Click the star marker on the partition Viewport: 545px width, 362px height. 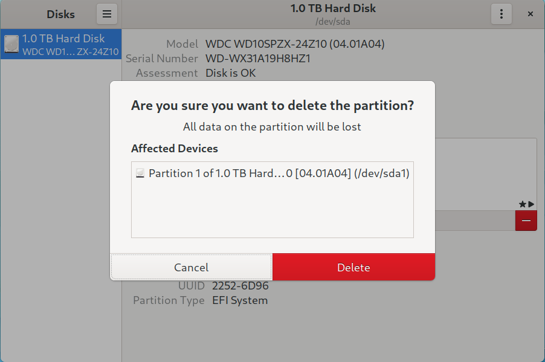[x=522, y=205]
